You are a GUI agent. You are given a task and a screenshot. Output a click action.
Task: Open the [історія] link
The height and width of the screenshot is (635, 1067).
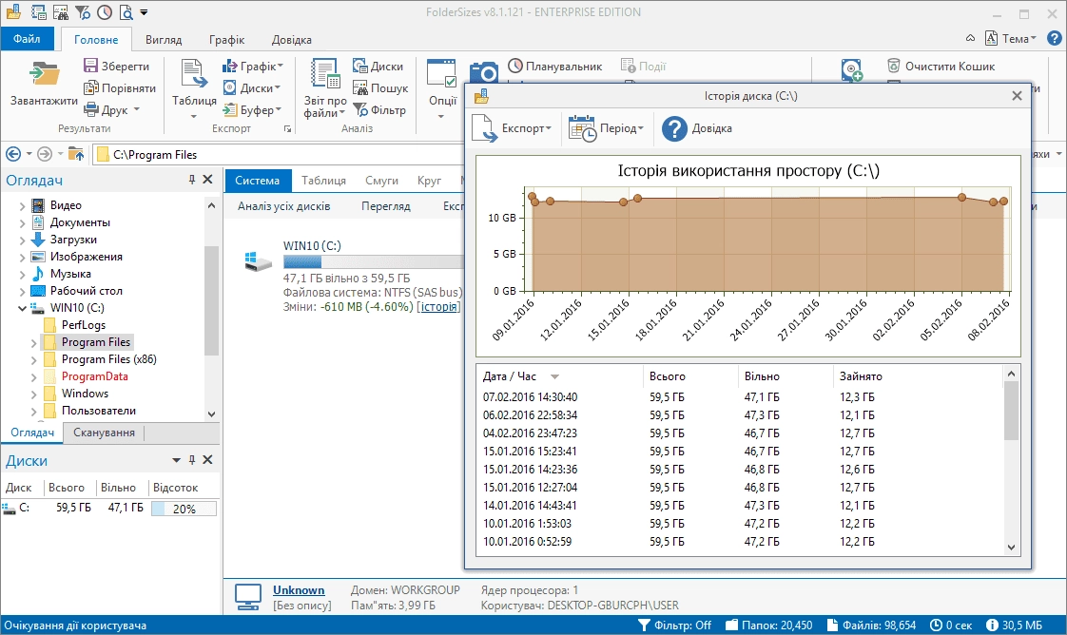pos(438,307)
